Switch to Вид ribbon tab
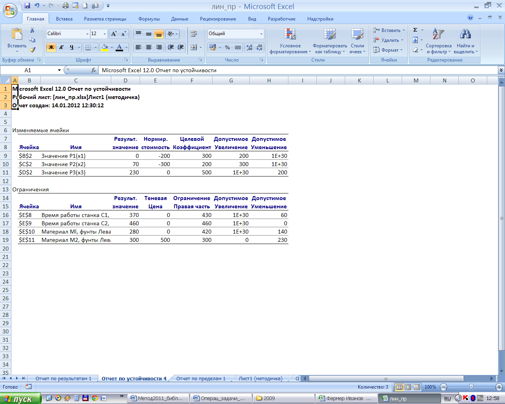Image resolution: width=505 pixels, height=404 pixels. [252, 19]
